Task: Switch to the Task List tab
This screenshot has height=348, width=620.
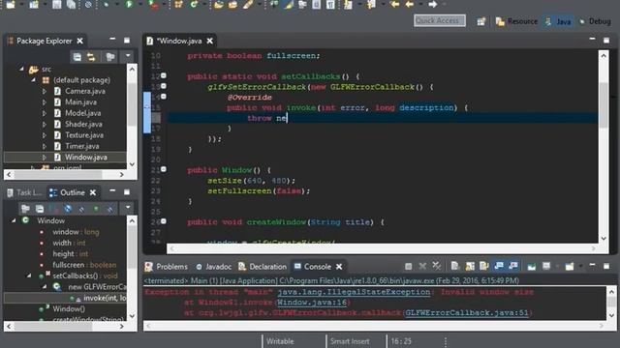Action: coord(24,192)
